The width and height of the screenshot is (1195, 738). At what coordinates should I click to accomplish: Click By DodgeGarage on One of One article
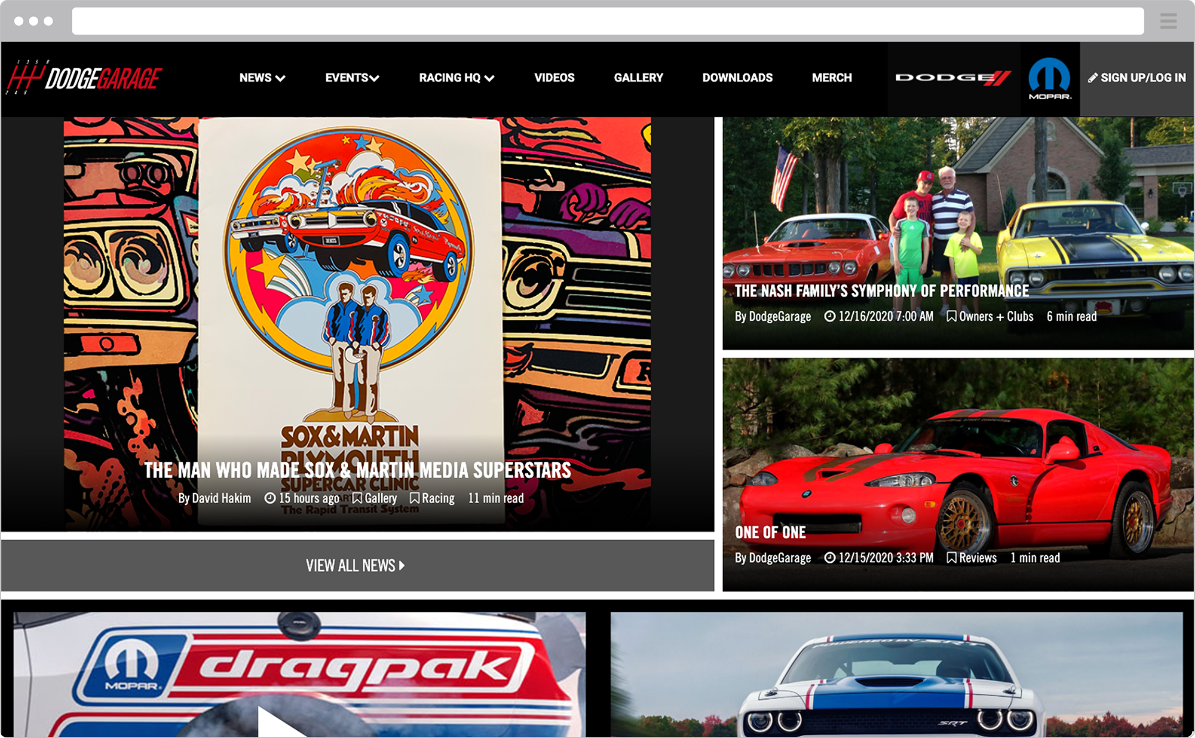[x=773, y=558]
